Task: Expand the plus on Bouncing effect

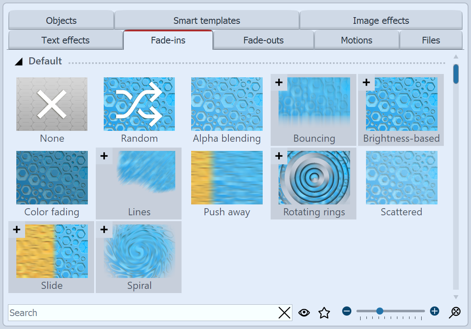Action: (279, 82)
